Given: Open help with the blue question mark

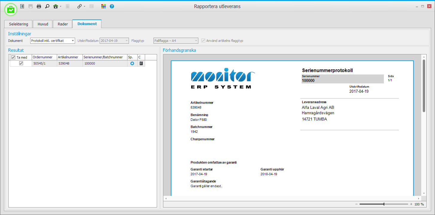Looking at the screenshot, I should pos(112,6).
